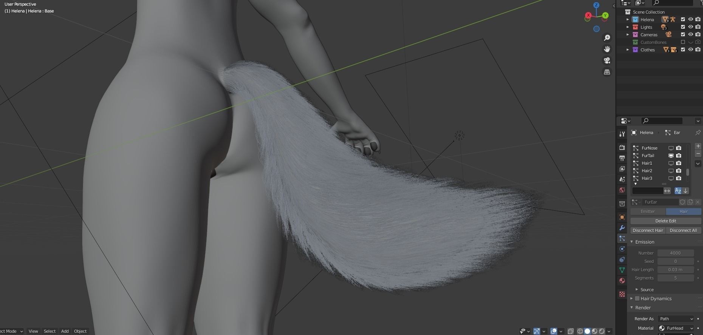Screen dimensions: 703x335
Task: Open the Render As dropdown
Action: point(676,319)
